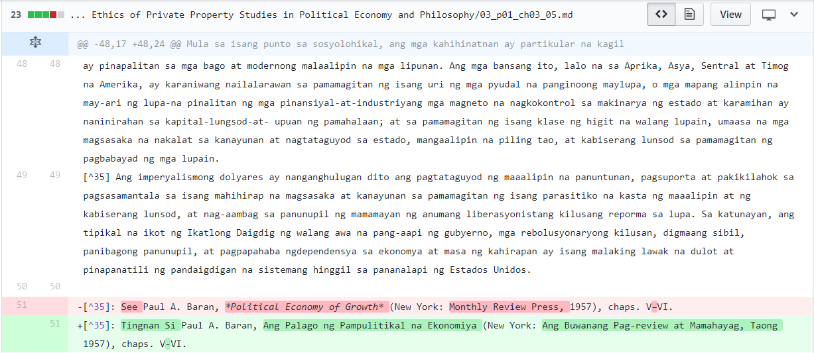This screenshot has width=814, height=353.
Task: Click added text 'Tingnan Si'
Action: point(151,325)
